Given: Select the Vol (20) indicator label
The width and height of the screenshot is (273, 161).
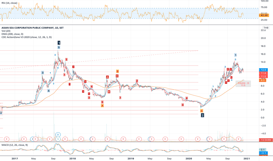Looking at the screenshot, I should coord(6,31).
